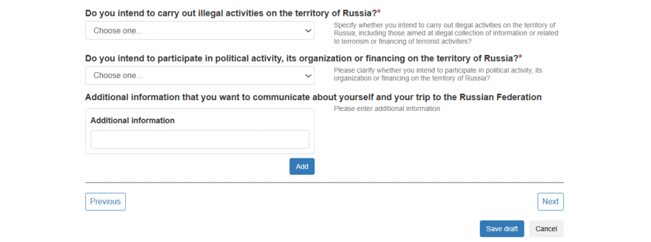
Task: Click the chevron arrow on political activity dropdown
Action: click(308, 75)
